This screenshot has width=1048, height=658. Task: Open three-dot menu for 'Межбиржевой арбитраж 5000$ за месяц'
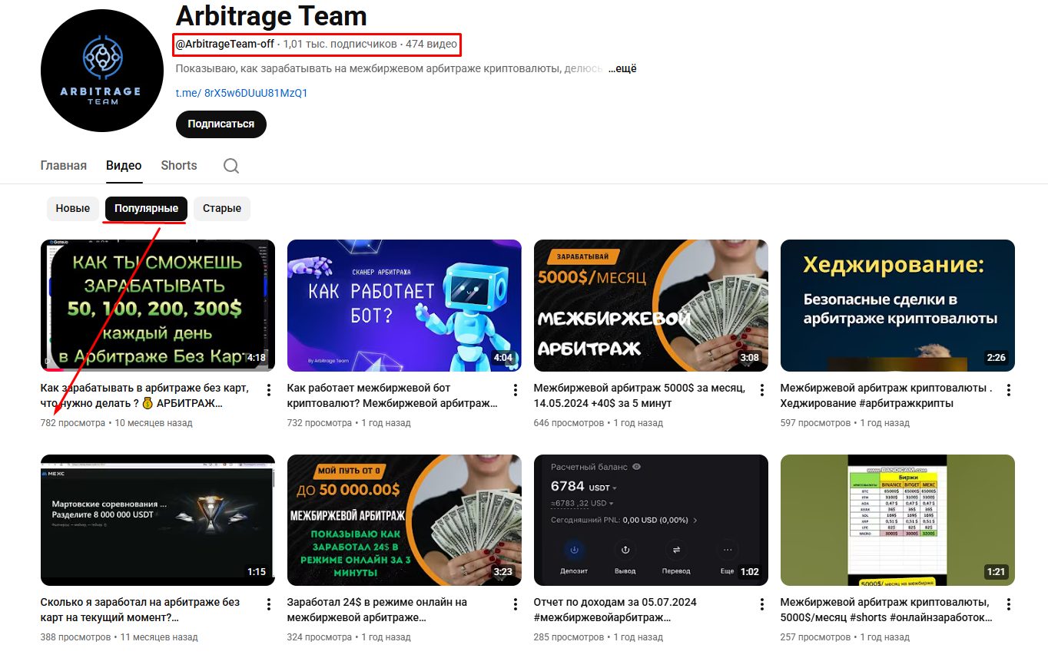(x=762, y=390)
